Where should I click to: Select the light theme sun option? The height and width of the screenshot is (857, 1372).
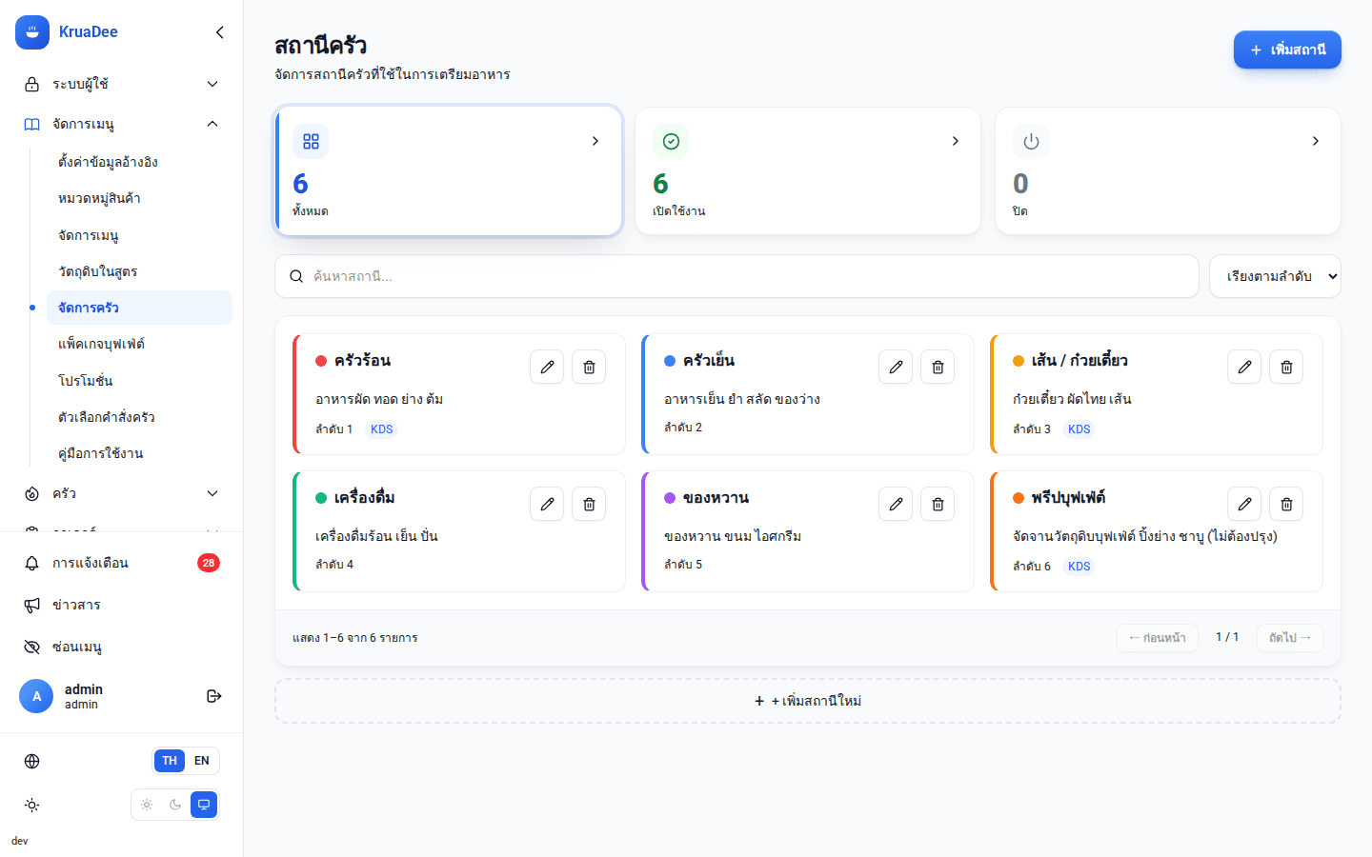tap(147, 805)
